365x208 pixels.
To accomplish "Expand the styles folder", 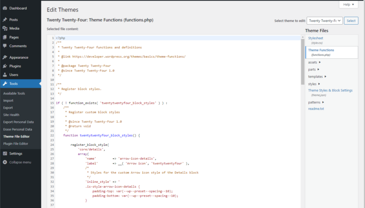I will 314,84.
